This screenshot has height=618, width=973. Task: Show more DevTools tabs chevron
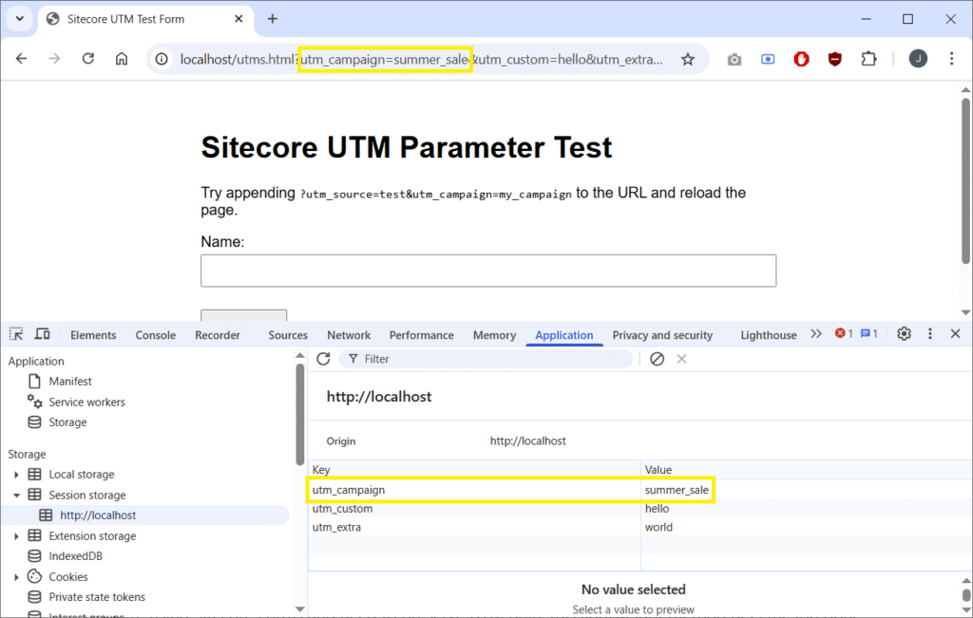[x=816, y=334]
